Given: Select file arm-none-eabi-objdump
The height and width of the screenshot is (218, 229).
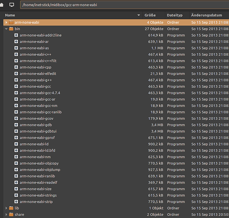Looking at the screenshot, I should pos(40,170).
